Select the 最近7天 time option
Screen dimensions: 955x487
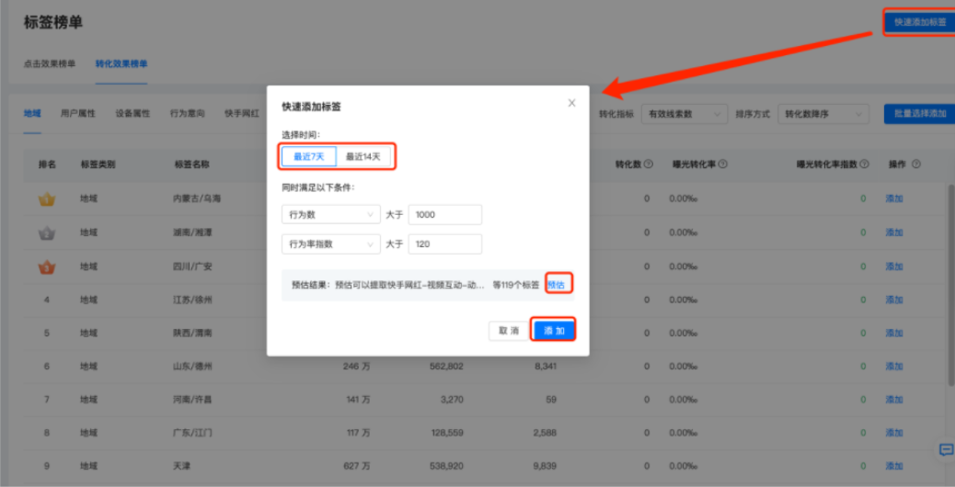[x=309, y=156]
